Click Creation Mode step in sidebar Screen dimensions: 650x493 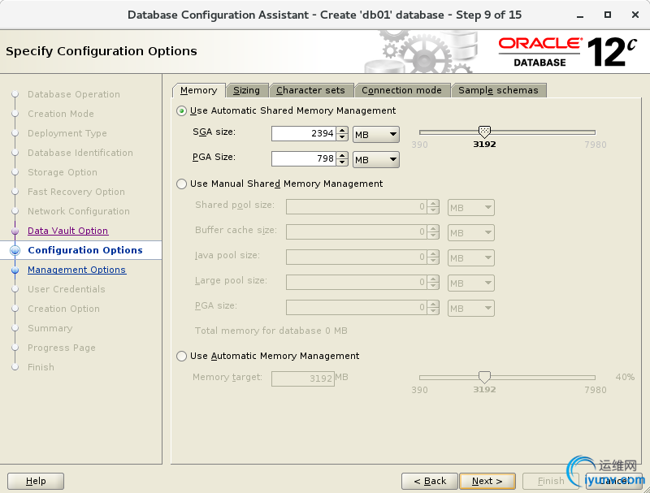tap(60, 114)
